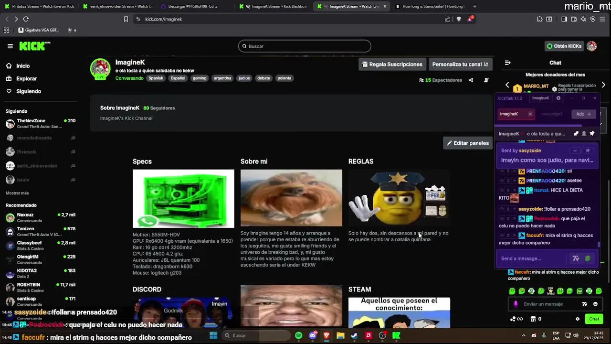This screenshot has width=611, height=344.
Task: Click Regala Suscripciones button
Action: 392,64
